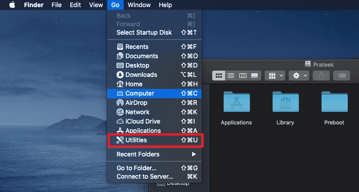This screenshot has height=192, width=359.
Task: Click the iCloud Drive cloud icon
Action: [120, 121]
